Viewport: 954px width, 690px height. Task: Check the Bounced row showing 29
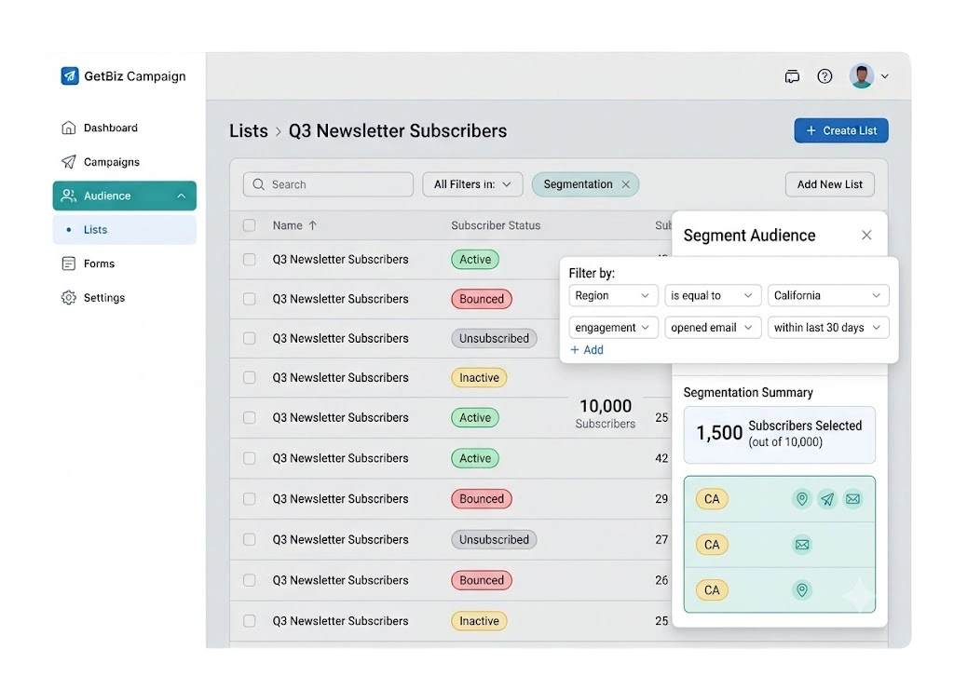point(250,499)
